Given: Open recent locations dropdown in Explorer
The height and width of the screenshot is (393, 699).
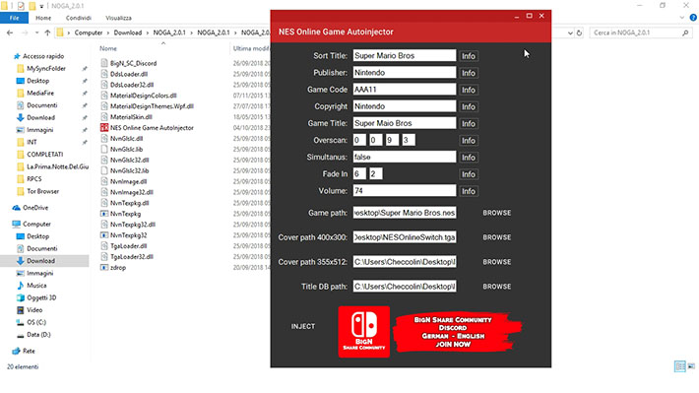Looking at the screenshot, I should tap(36, 33).
